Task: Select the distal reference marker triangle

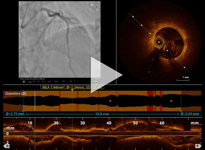Action: [23, 111]
